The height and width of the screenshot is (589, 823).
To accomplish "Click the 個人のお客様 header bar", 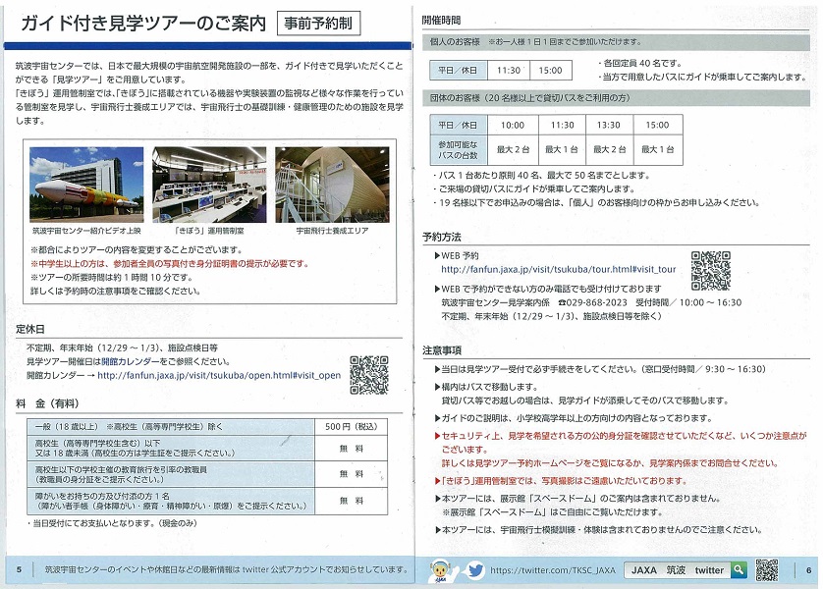I will coord(616,42).
